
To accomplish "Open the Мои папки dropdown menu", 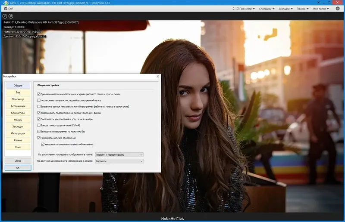I will tap(320, 9).
